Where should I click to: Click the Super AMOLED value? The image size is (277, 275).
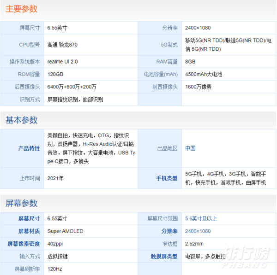tap(65, 231)
